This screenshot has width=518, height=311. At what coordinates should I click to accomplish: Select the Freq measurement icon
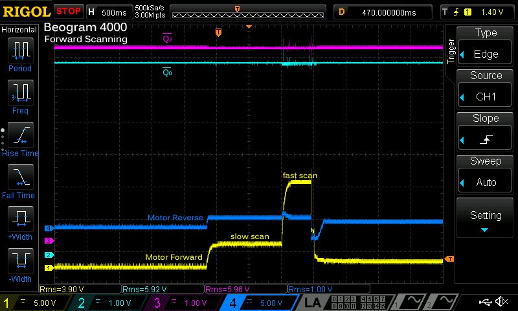pos(20,93)
